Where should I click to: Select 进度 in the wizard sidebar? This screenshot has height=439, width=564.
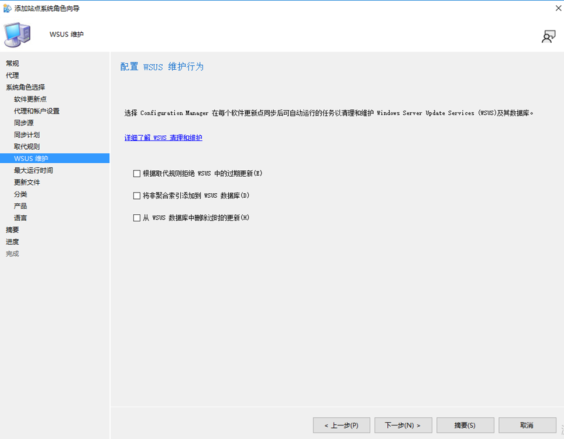click(x=13, y=241)
